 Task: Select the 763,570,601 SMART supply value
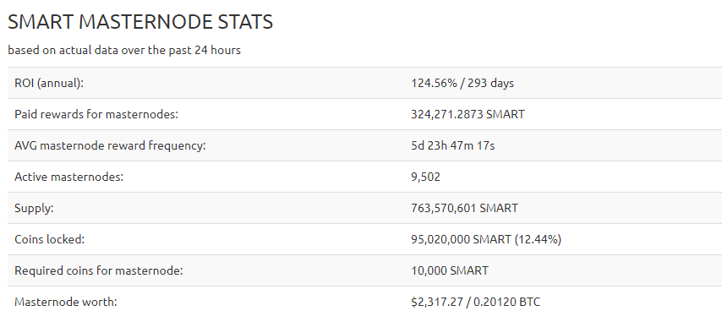click(x=464, y=209)
